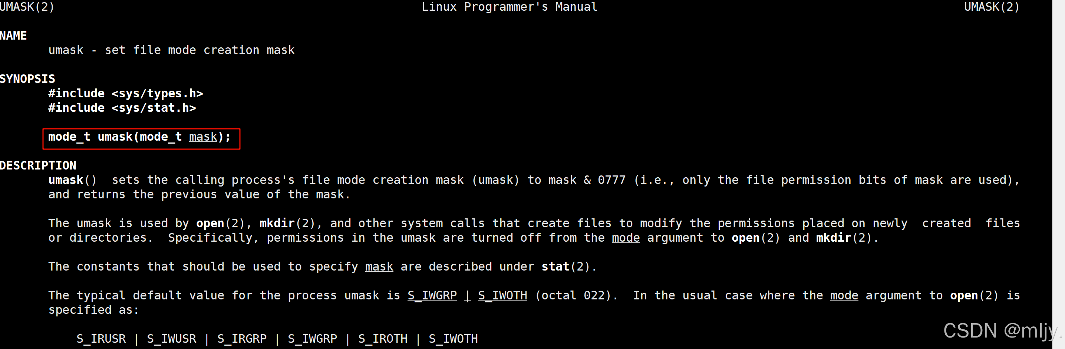Image resolution: width=1065 pixels, height=349 pixels.
Task: Click underlined mask before '& 0777'
Action: click(x=562, y=180)
